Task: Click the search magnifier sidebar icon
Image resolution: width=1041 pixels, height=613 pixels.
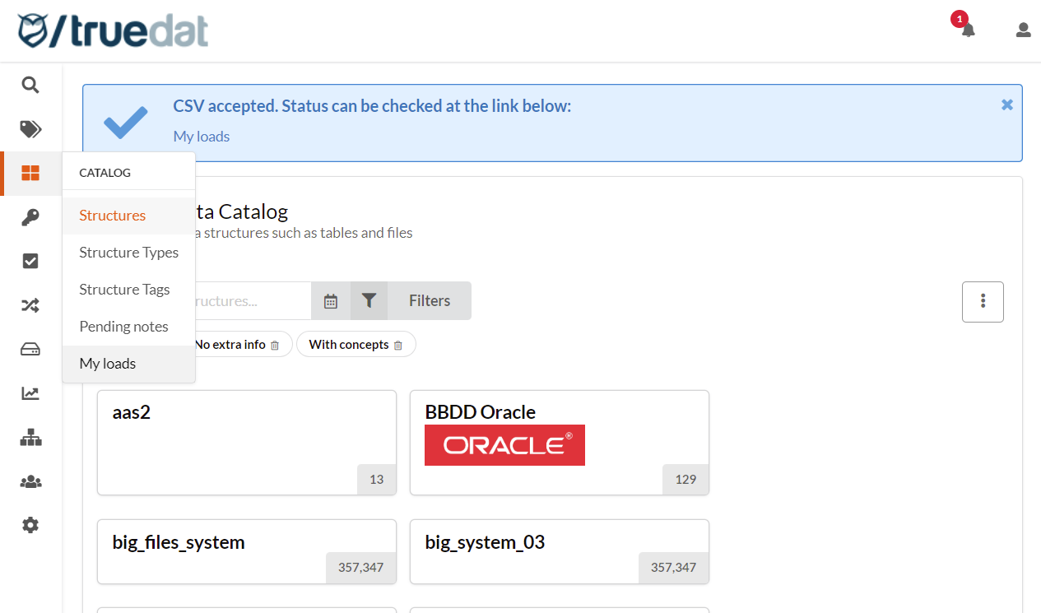Action: point(30,85)
